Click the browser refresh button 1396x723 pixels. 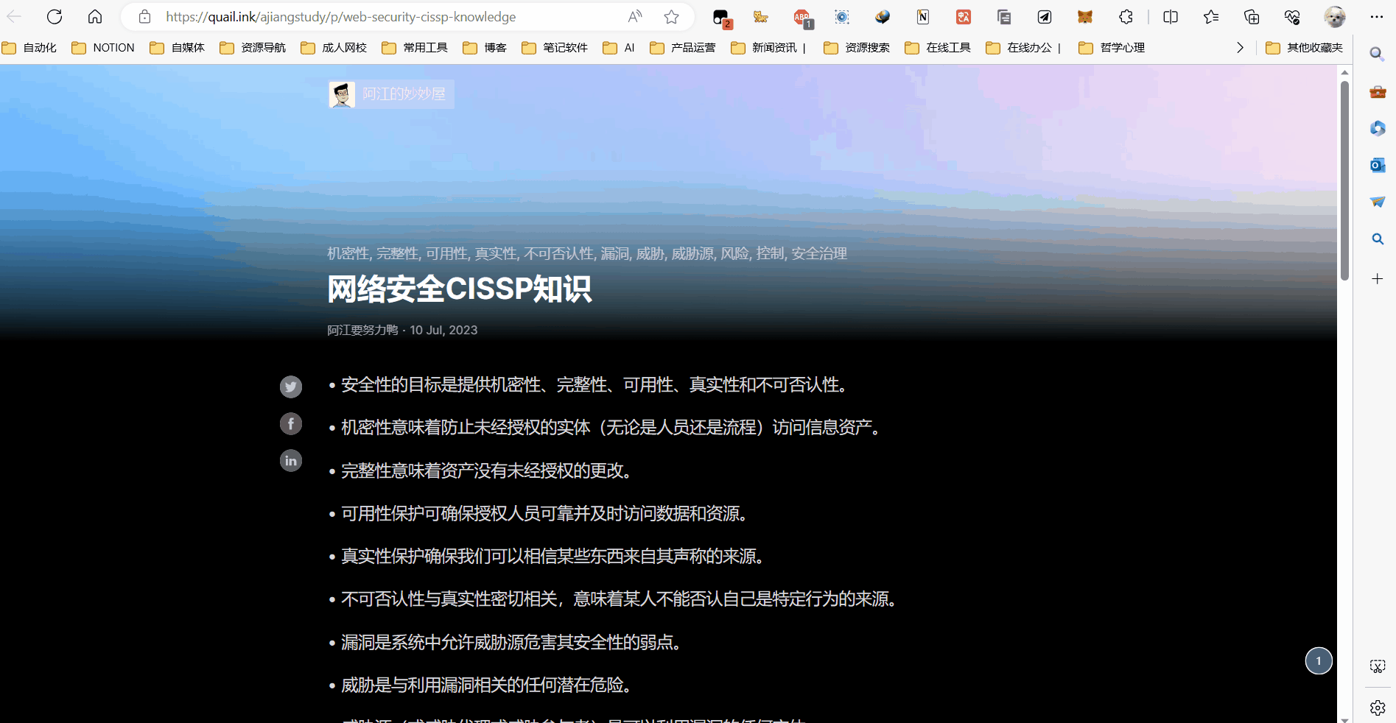(55, 17)
